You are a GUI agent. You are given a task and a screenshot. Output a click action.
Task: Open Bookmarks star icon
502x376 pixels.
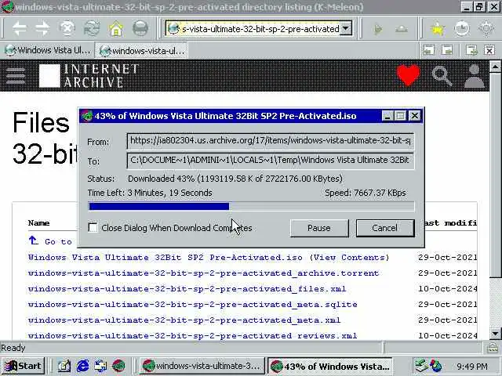point(438,29)
